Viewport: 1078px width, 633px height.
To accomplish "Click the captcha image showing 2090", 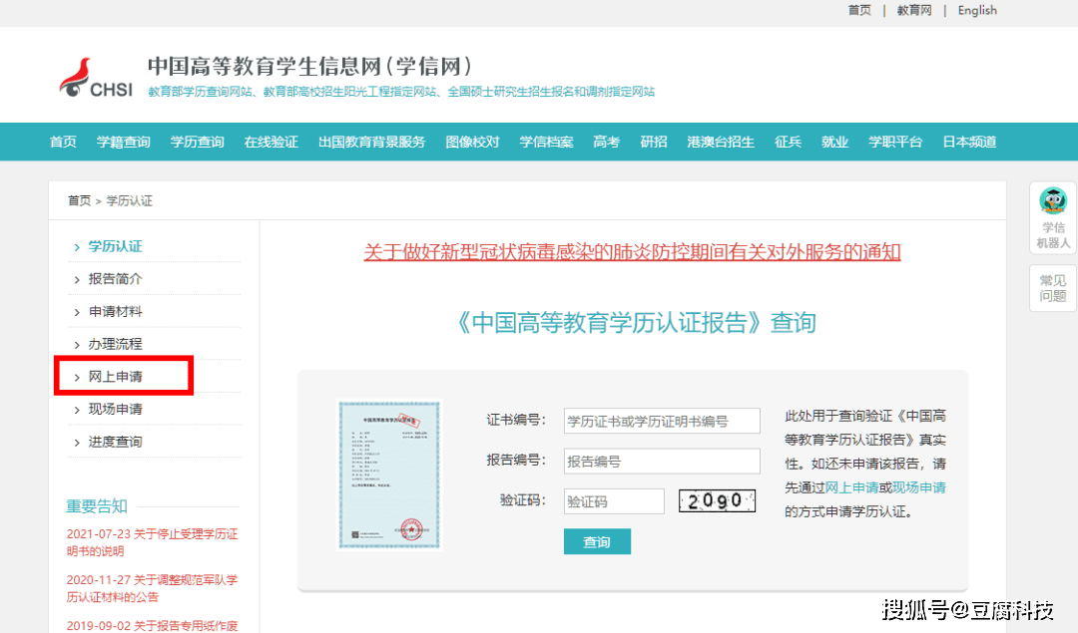I will point(717,500).
